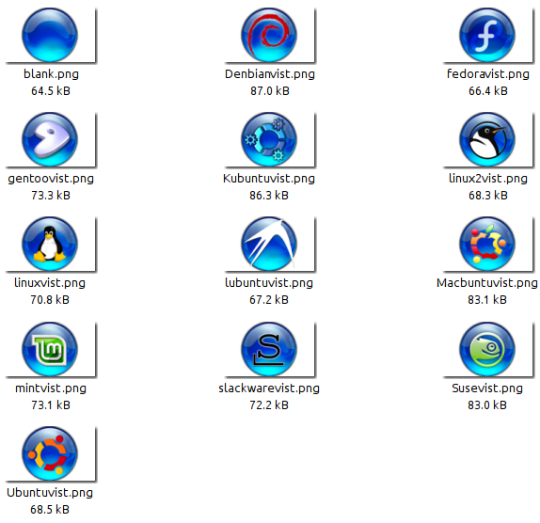Choose the Kubuntu gear orb icon

pos(269,139)
